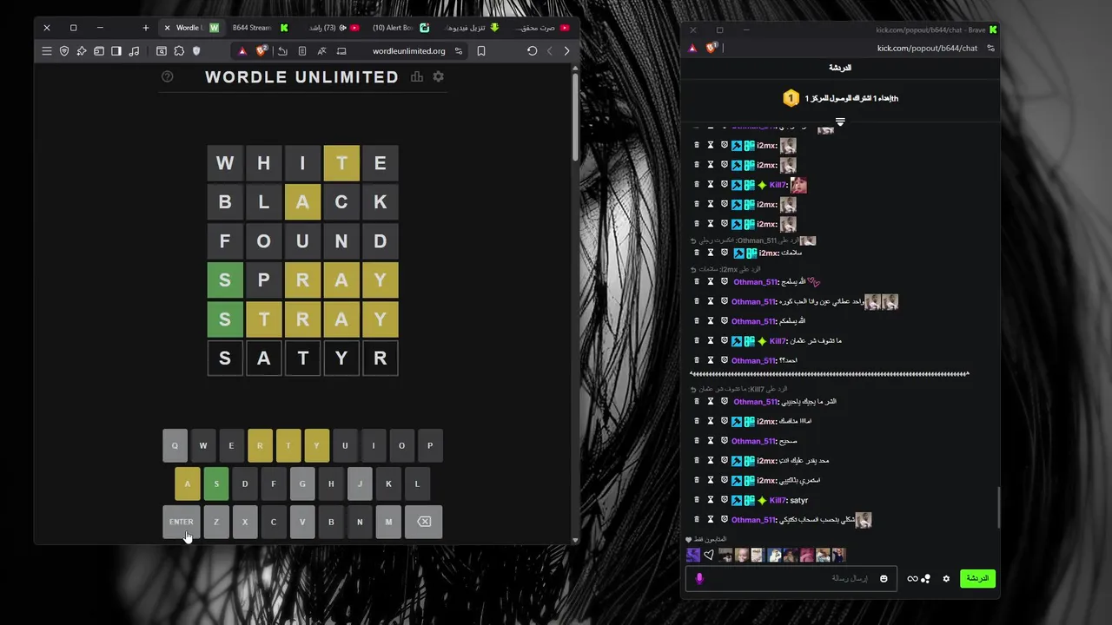Open Wordle statistics bar chart icon
The height and width of the screenshot is (625, 1112).
417,76
